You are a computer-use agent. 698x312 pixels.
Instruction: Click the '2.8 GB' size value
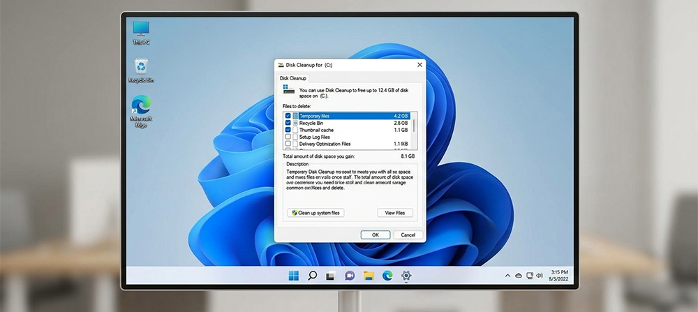click(x=401, y=123)
